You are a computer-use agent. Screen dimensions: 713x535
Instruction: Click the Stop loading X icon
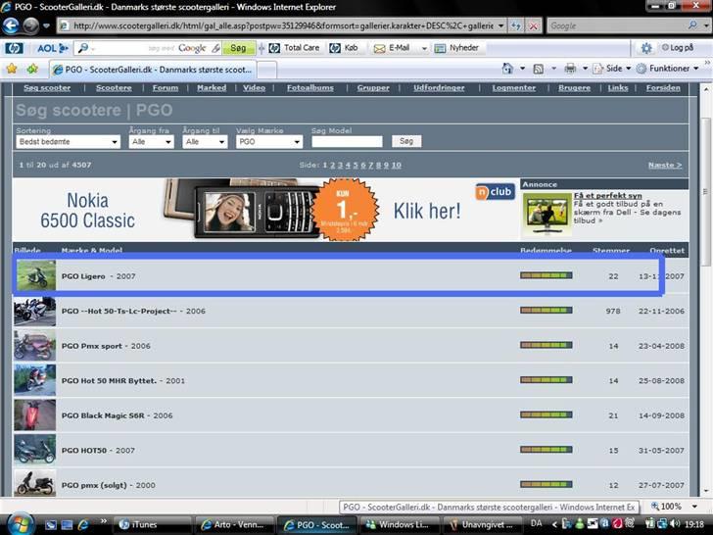(534, 26)
